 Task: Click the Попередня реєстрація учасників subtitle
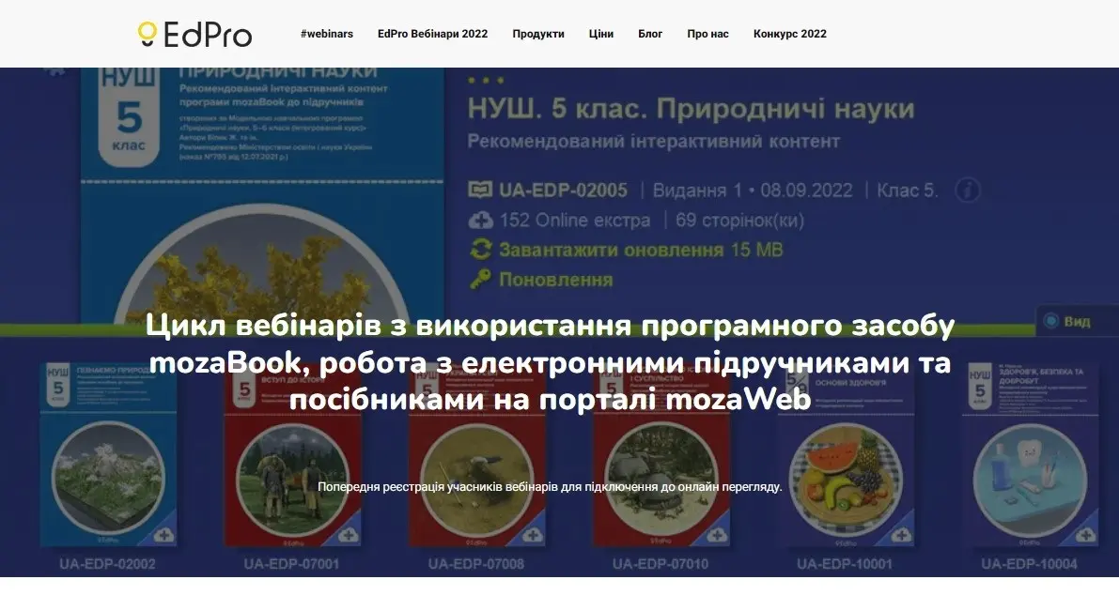point(550,487)
